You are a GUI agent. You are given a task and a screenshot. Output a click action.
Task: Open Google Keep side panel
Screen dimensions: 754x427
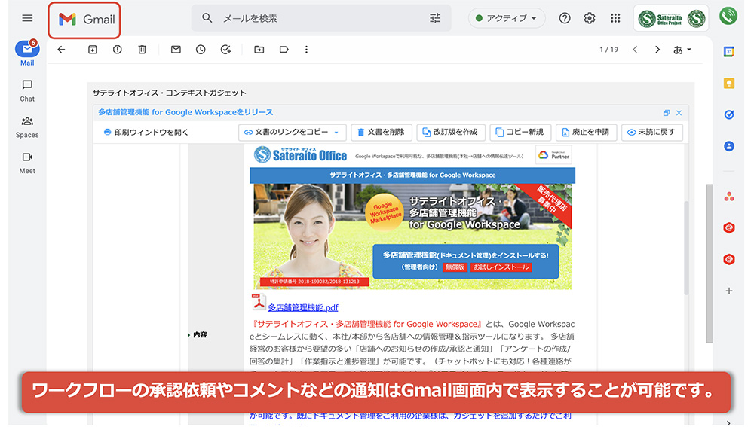click(x=729, y=84)
